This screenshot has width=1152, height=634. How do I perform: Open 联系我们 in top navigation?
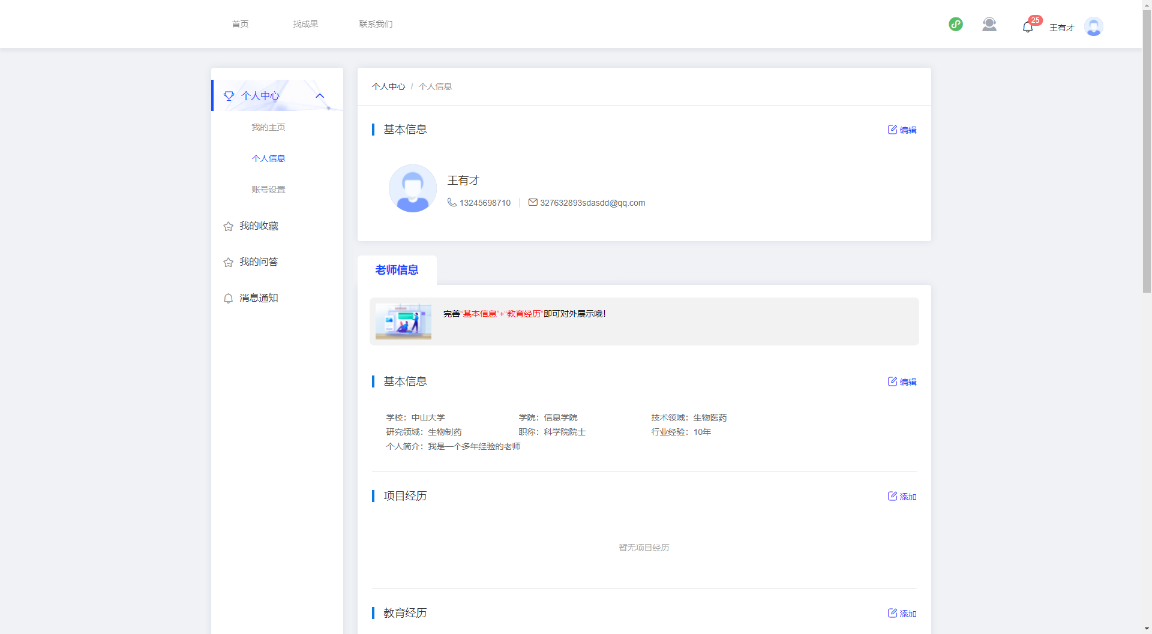pyautogui.click(x=376, y=24)
